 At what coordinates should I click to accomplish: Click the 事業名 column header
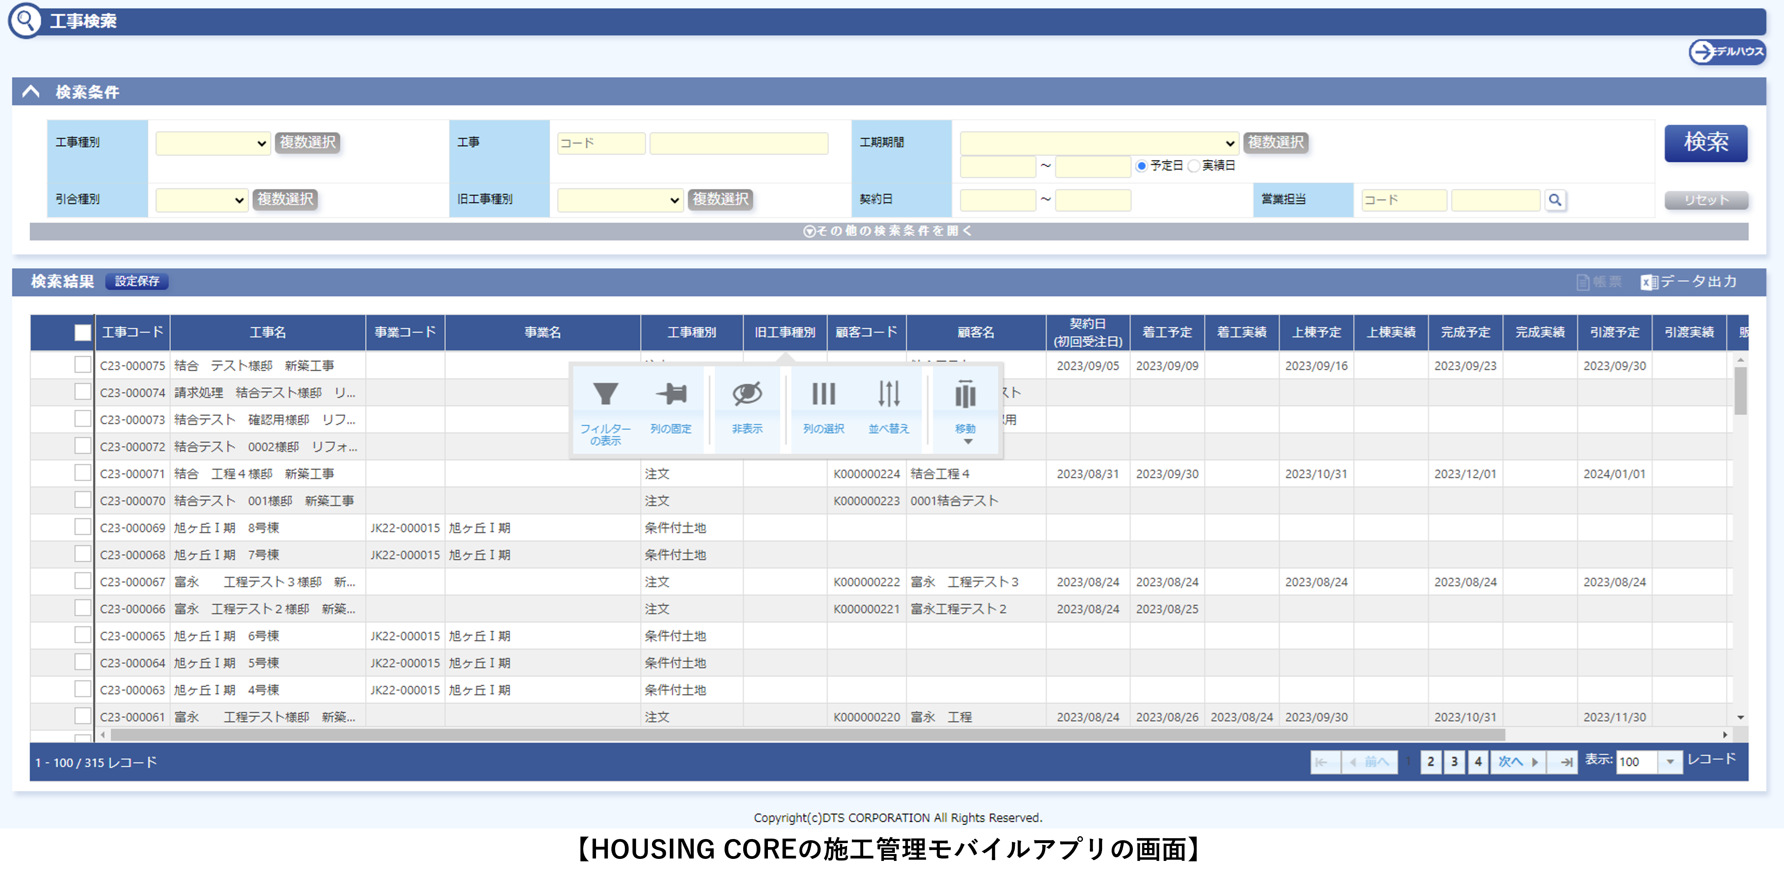coord(542,333)
